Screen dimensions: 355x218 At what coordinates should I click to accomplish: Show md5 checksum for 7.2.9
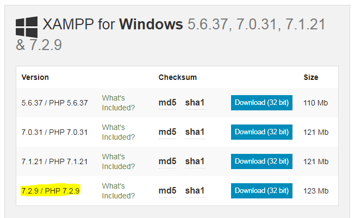point(167,191)
